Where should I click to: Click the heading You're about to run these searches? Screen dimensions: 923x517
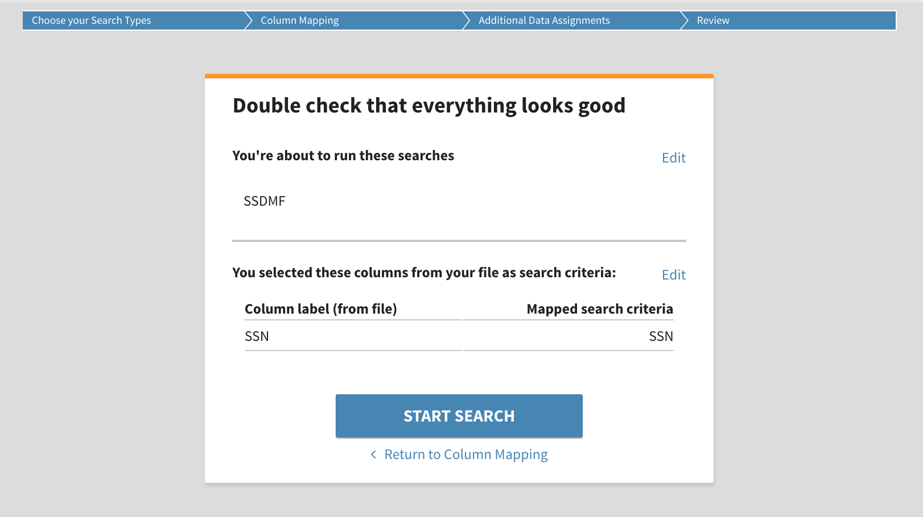click(x=343, y=155)
